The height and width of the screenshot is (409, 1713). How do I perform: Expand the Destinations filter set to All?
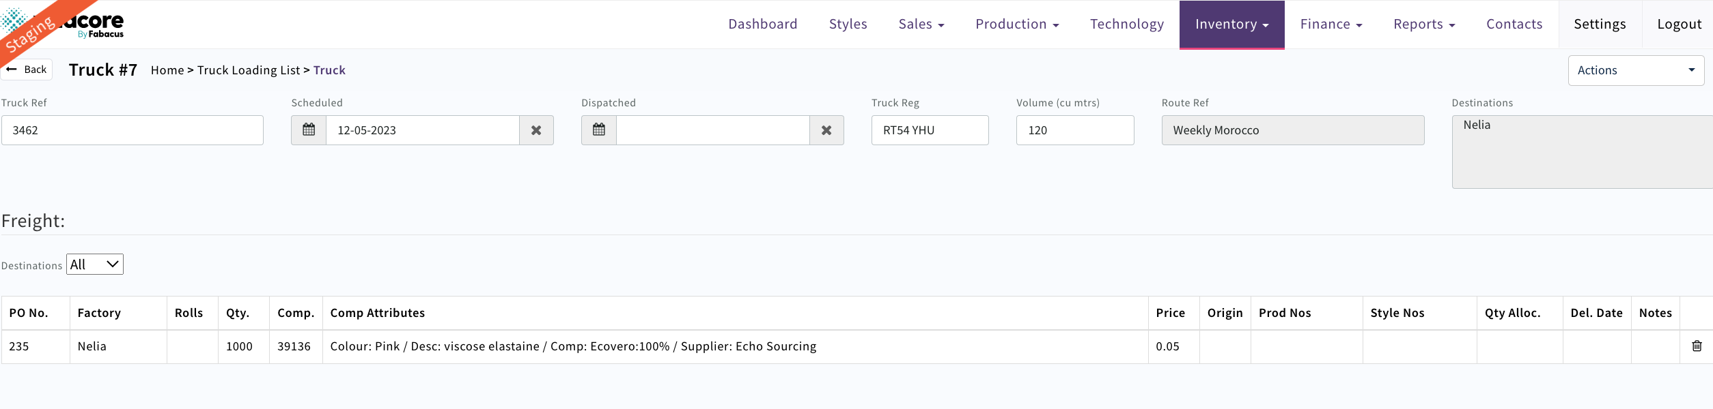[95, 264]
